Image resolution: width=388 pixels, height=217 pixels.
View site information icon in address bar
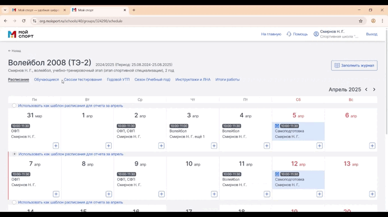click(x=34, y=21)
